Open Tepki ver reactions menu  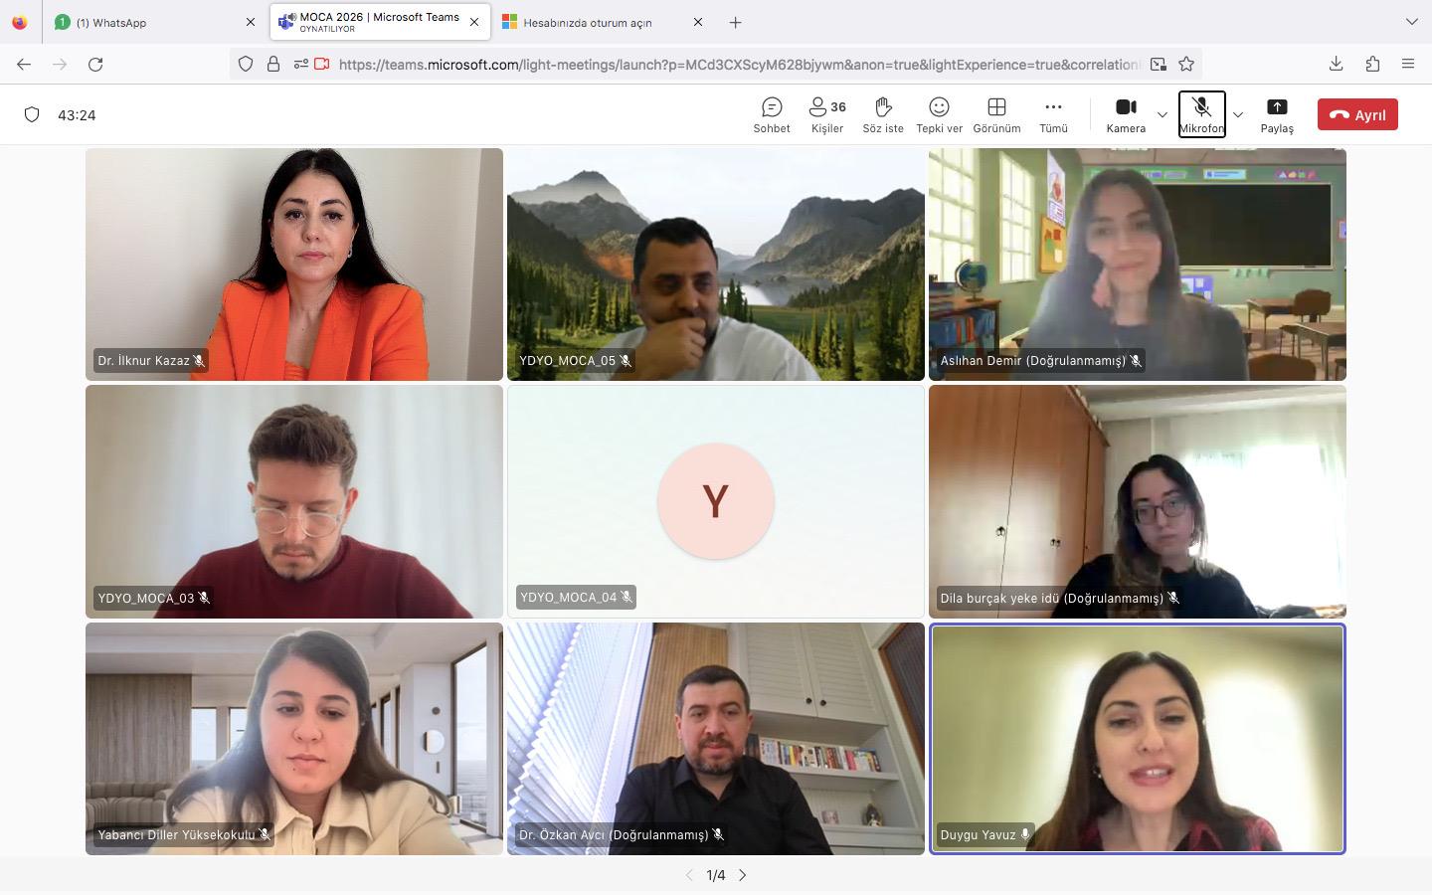point(939,114)
